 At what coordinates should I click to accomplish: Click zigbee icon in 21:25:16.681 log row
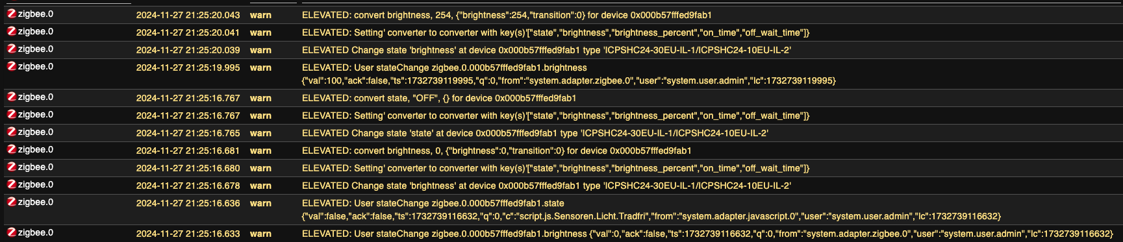coord(11,149)
